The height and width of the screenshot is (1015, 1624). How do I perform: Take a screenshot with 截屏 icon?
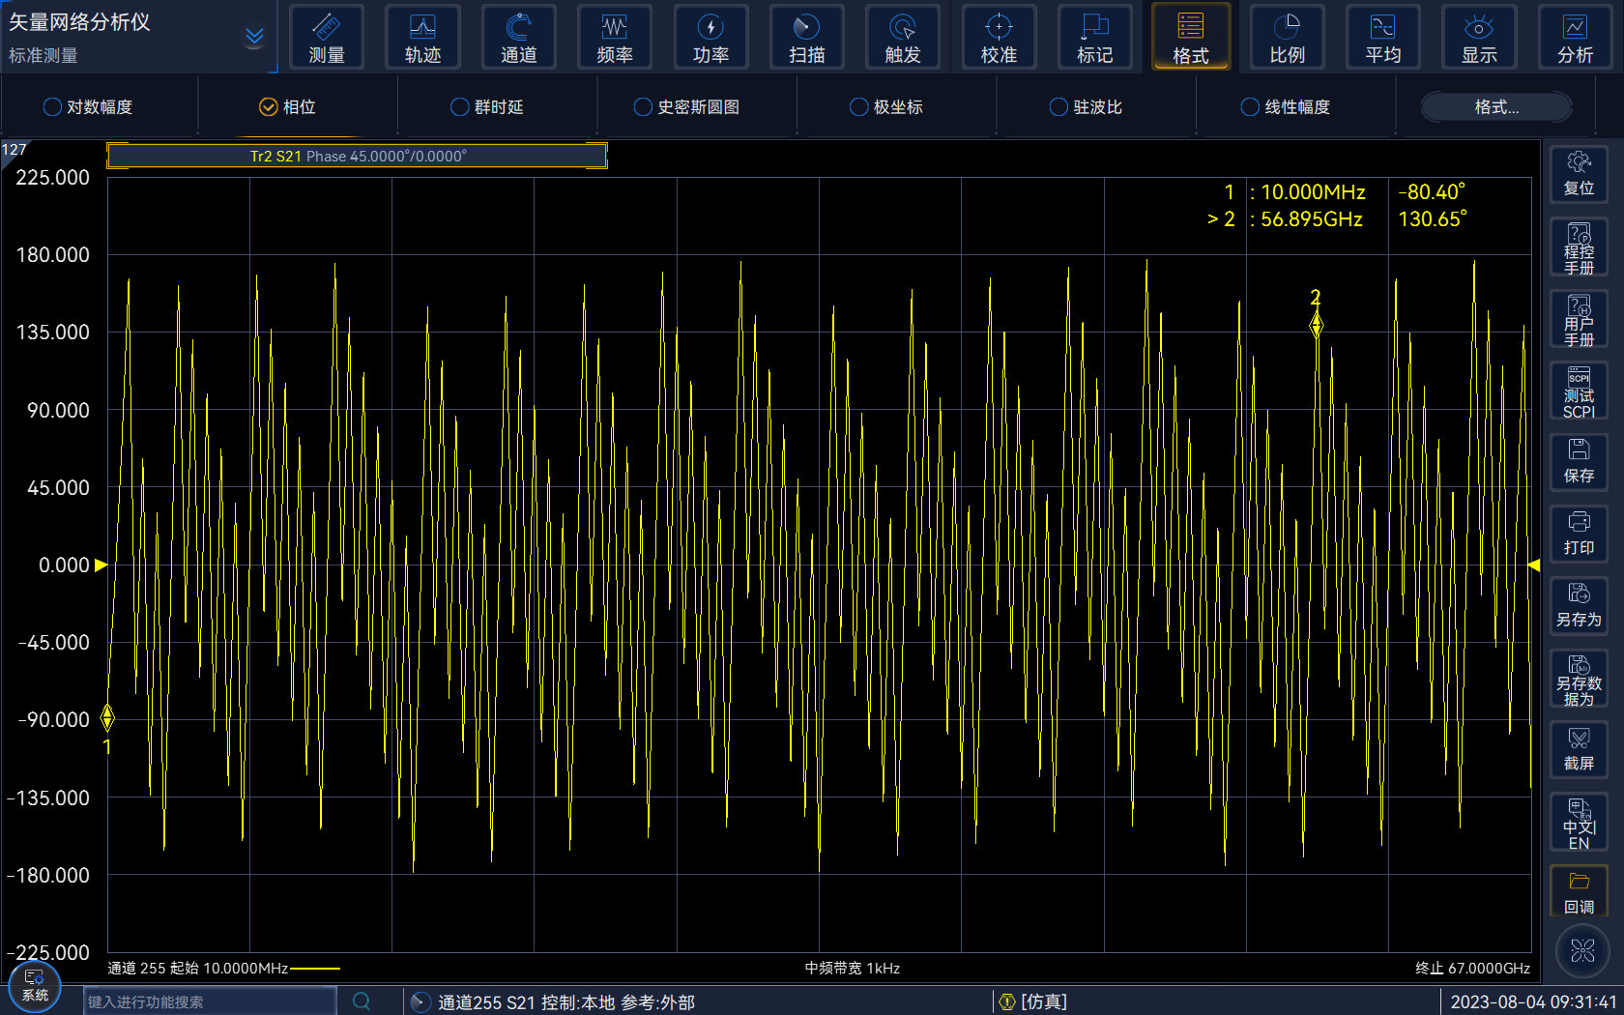1579,750
